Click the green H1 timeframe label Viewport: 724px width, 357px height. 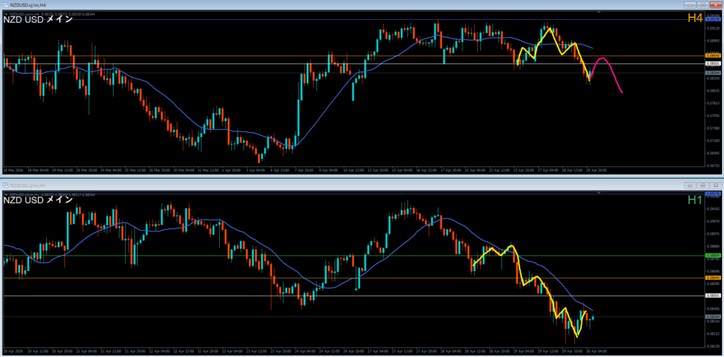[694, 200]
